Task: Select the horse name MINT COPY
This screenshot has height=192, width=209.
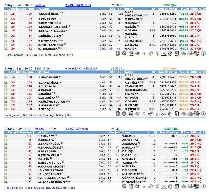Action: (48, 41)
